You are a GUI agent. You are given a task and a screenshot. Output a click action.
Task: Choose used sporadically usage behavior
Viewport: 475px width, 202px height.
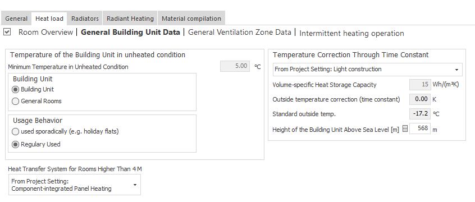(15, 132)
